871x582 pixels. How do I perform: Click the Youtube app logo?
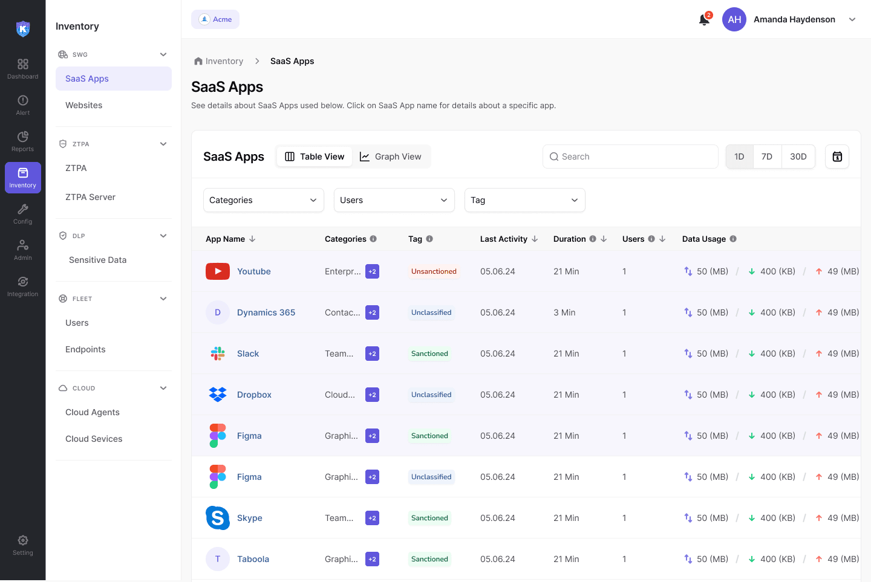point(218,271)
